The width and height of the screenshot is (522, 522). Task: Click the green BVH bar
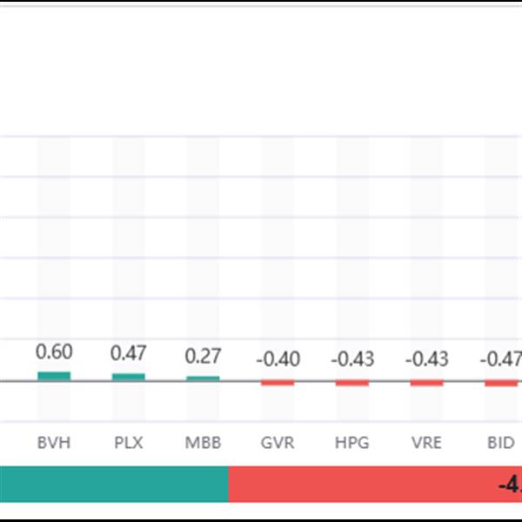(54, 376)
